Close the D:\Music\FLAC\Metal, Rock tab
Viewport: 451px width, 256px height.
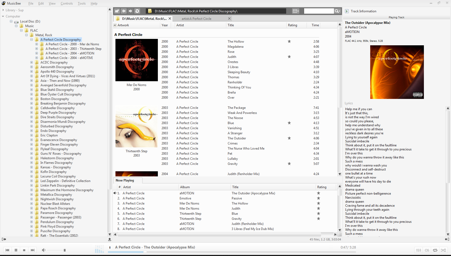coord(170,18)
